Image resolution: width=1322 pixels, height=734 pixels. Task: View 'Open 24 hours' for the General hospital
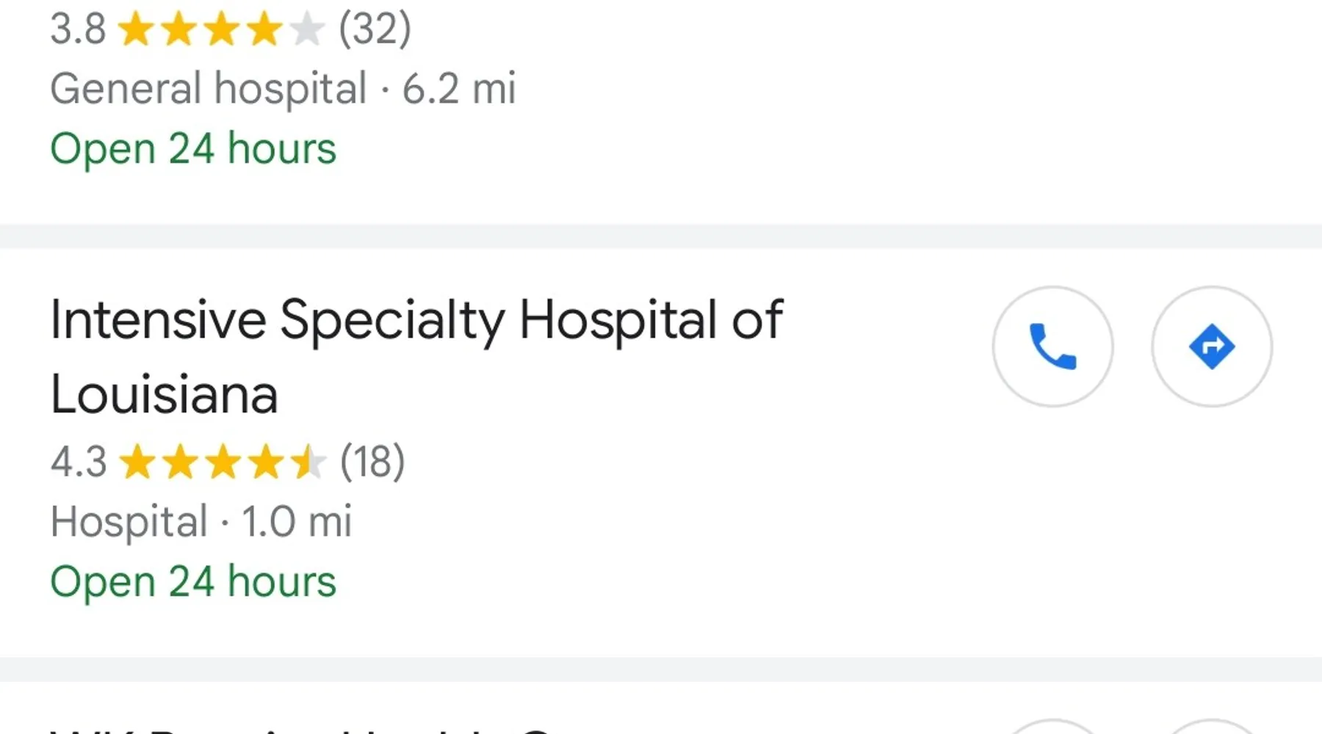[193, 149]
